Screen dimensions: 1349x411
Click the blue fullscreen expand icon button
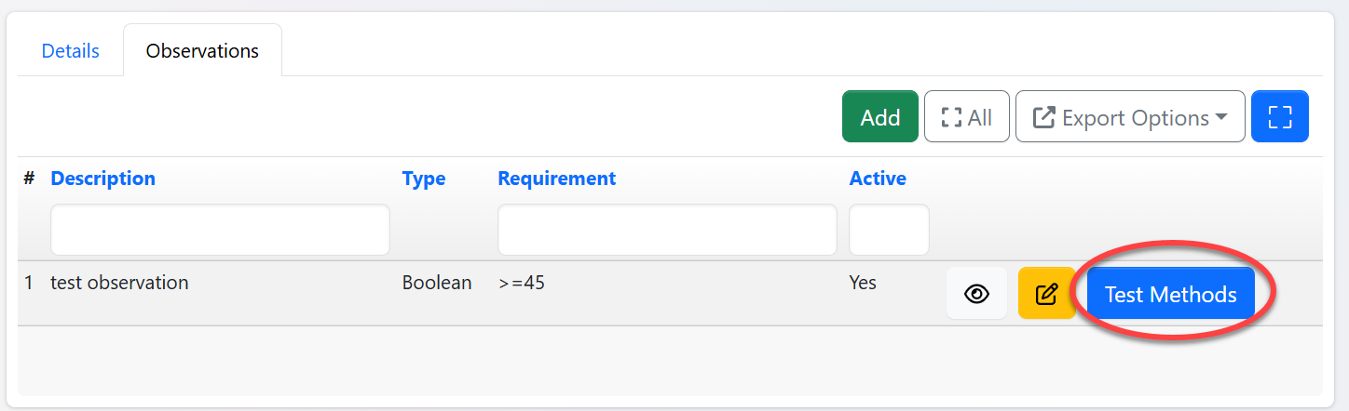tap(1280, 117)
